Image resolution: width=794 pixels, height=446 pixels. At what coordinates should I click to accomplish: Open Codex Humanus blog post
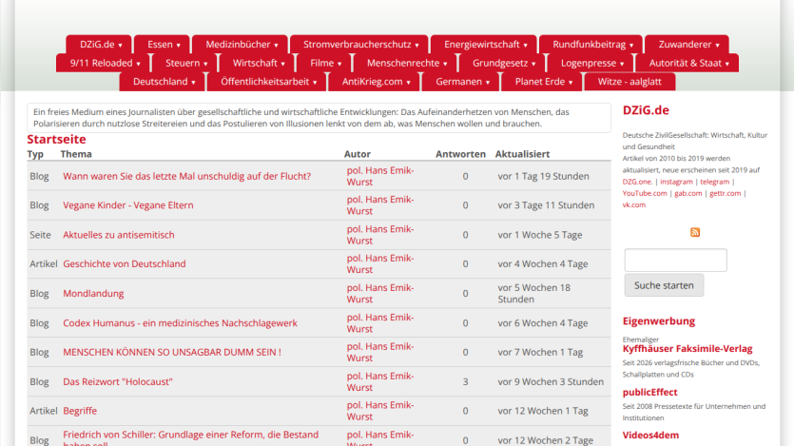coord(180,323)
